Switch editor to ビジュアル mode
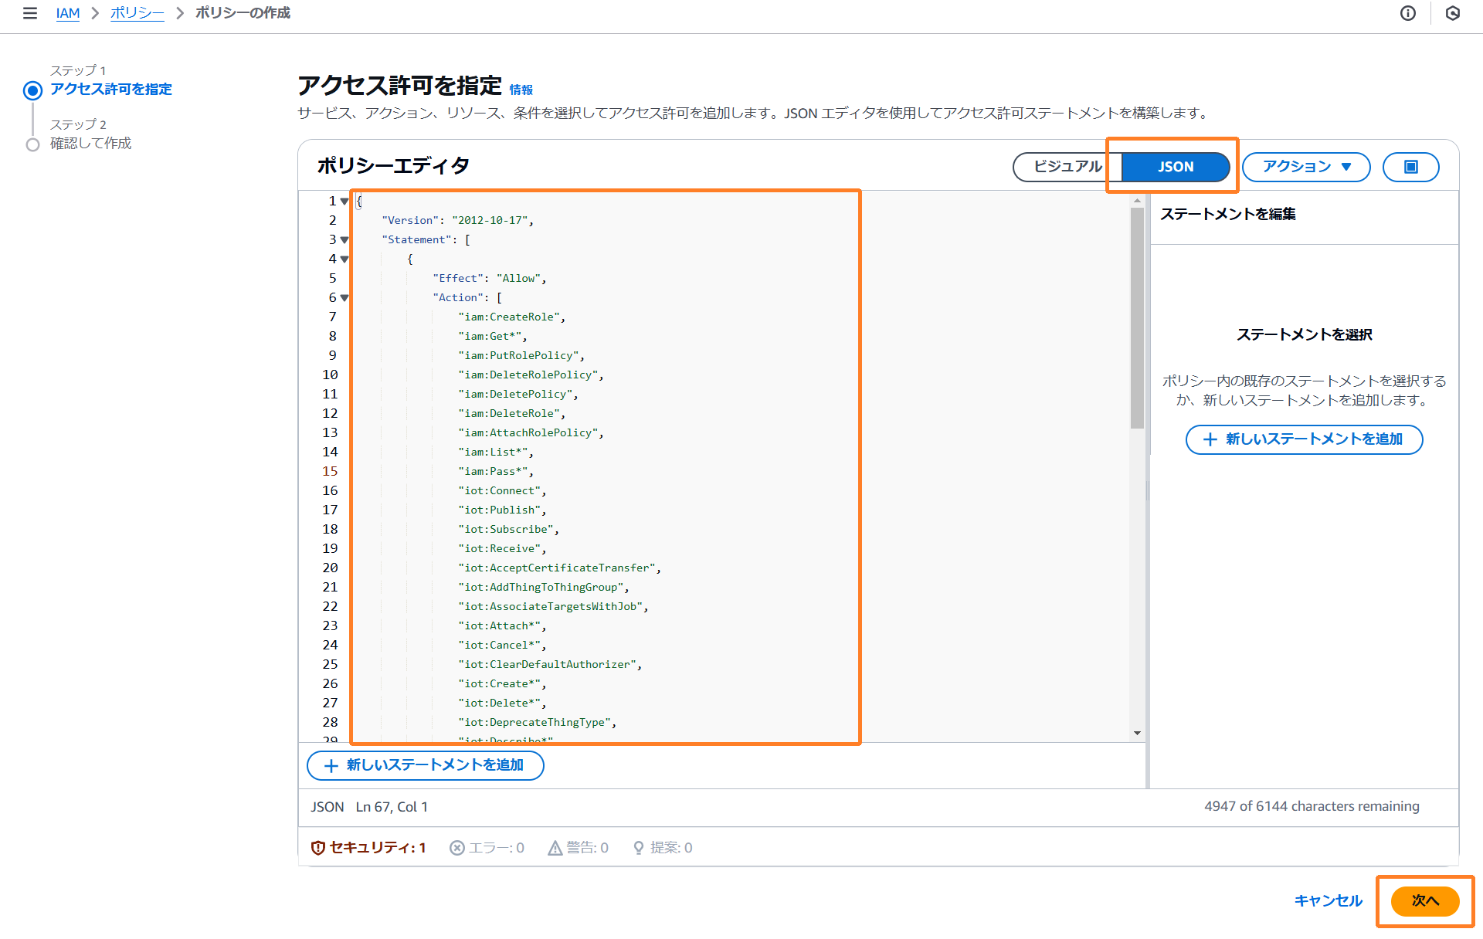Image resolution: width=1483 pixels, height=939 pixels. (x=1067, y=167)
